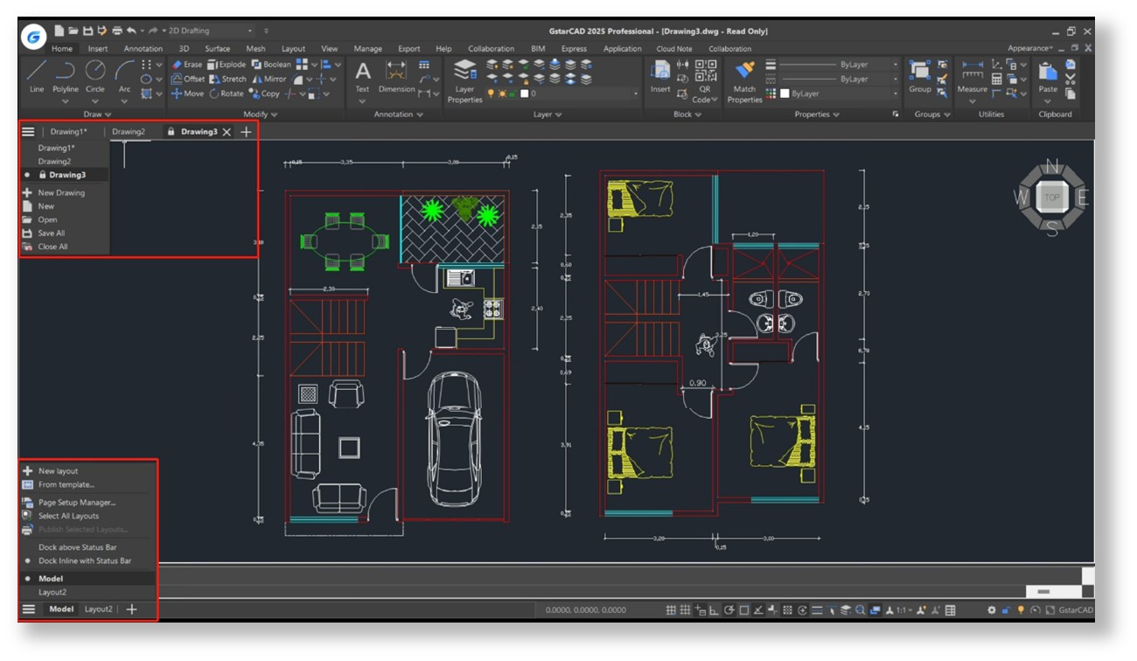Viewport: 1137px width, 661px height.
Task: Switch to the Annotation ribbon tab
Action: (143, 49)
